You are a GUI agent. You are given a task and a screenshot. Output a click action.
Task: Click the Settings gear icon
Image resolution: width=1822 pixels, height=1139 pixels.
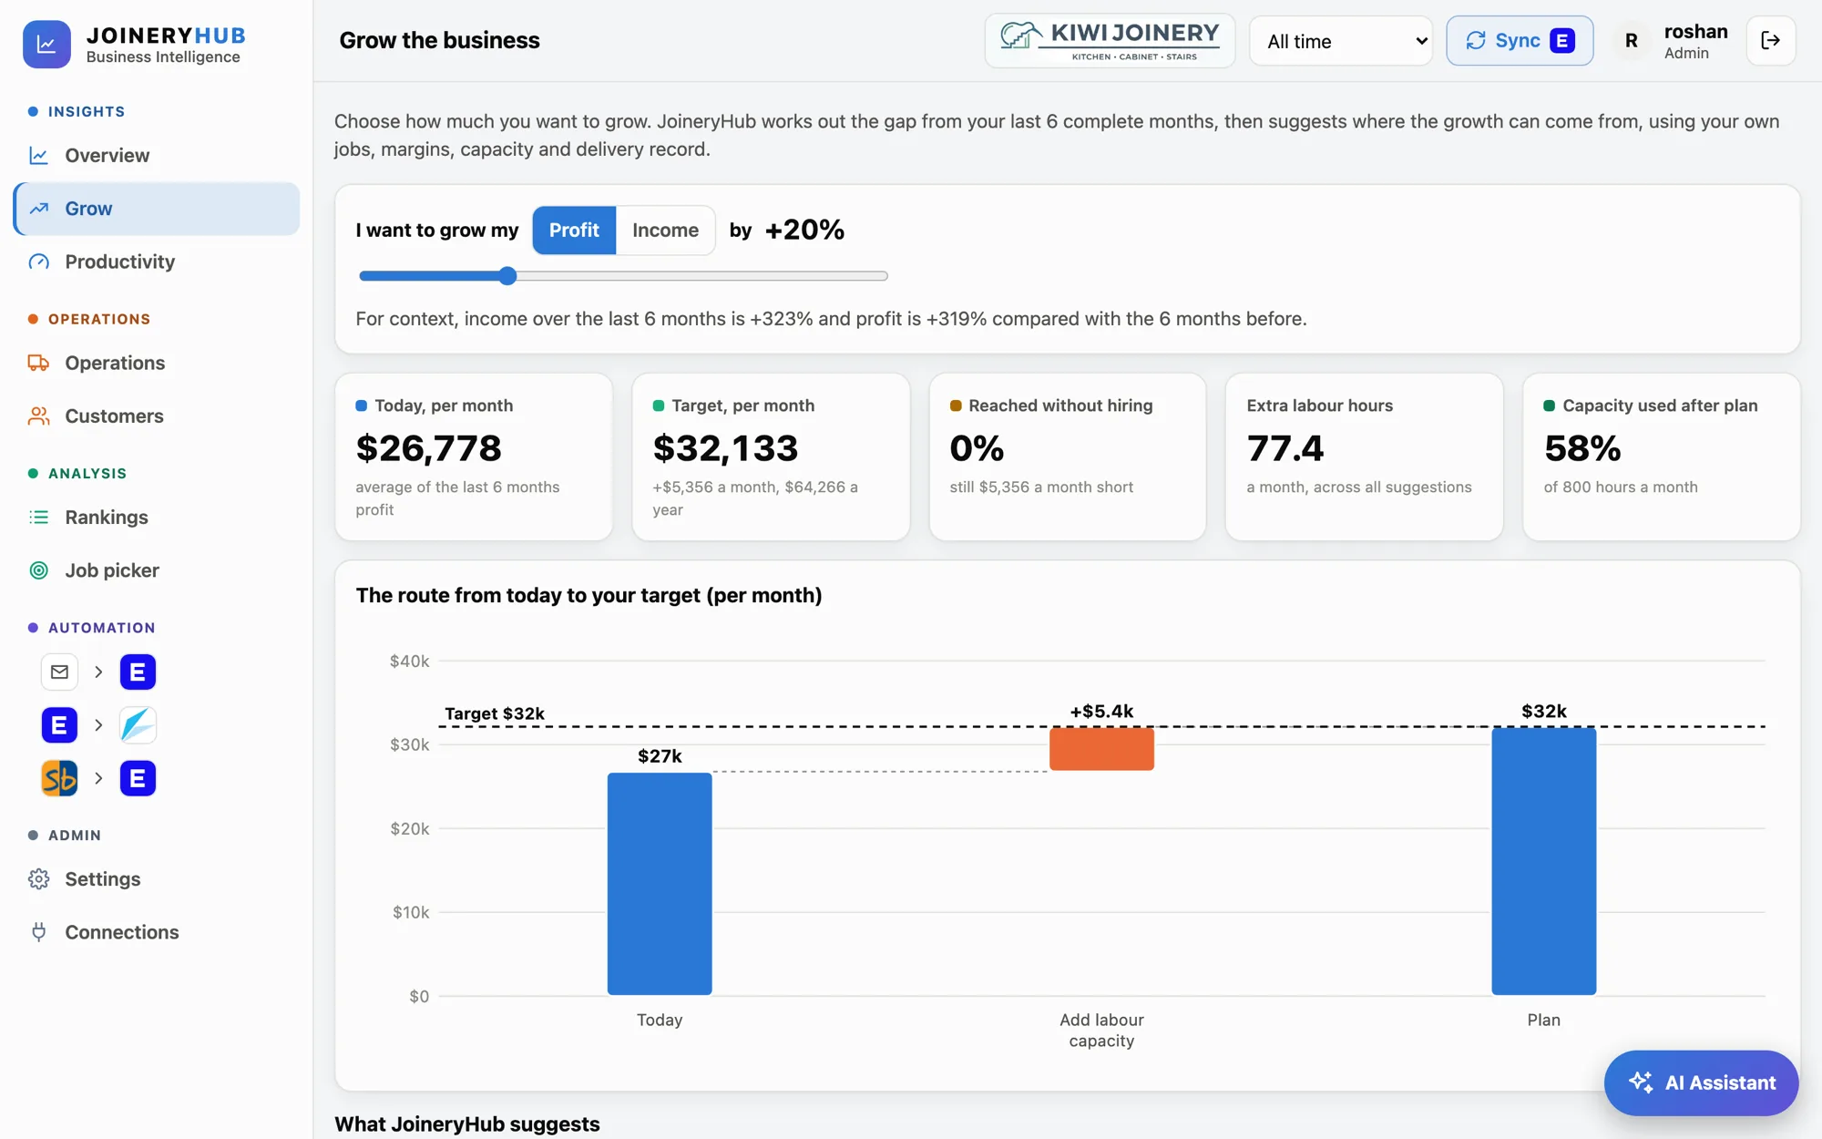(x=38, y=879)
